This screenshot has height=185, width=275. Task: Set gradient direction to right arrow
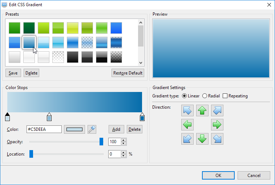click(217, 125)
